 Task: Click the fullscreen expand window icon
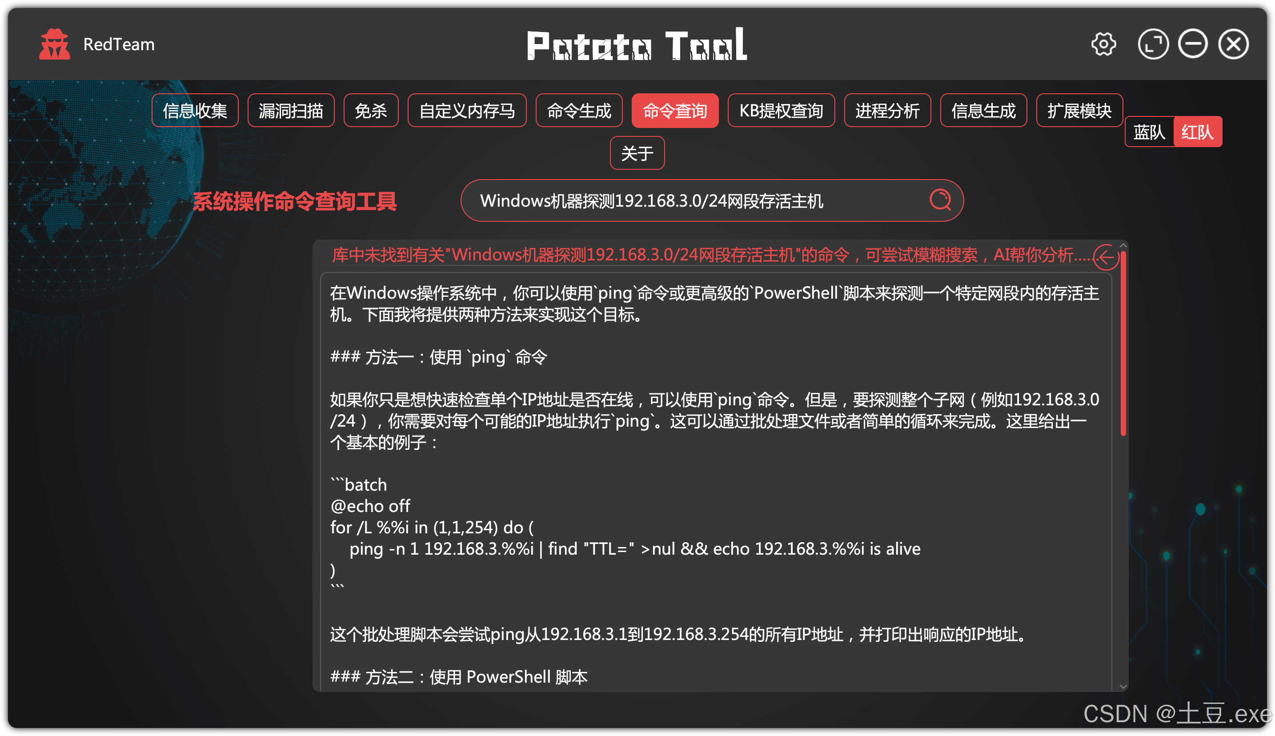click(x=1153, y=44)
